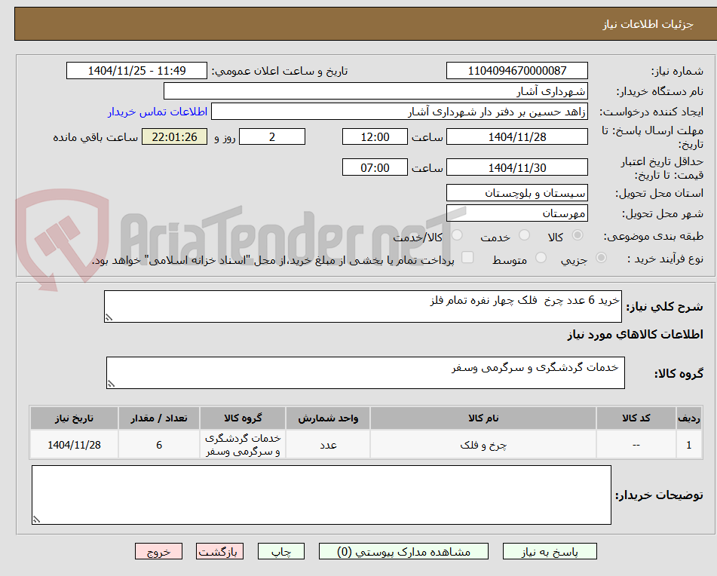Click the quantity cell showing 6
717x576 pixels.
159,445
